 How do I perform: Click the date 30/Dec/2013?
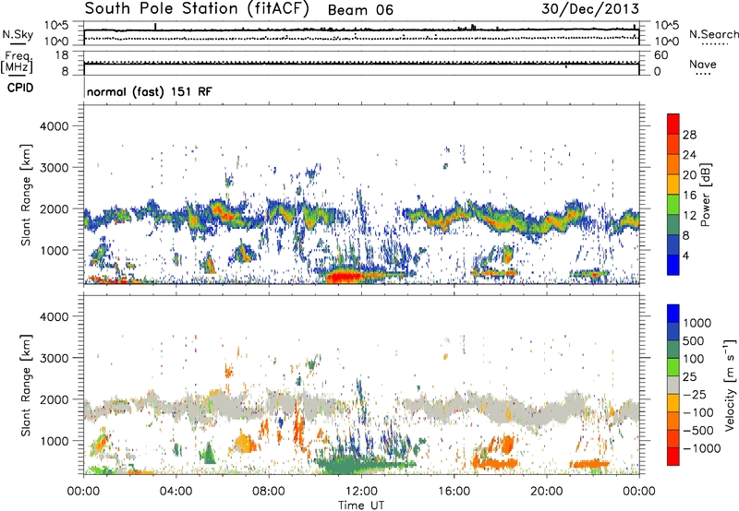590,8
